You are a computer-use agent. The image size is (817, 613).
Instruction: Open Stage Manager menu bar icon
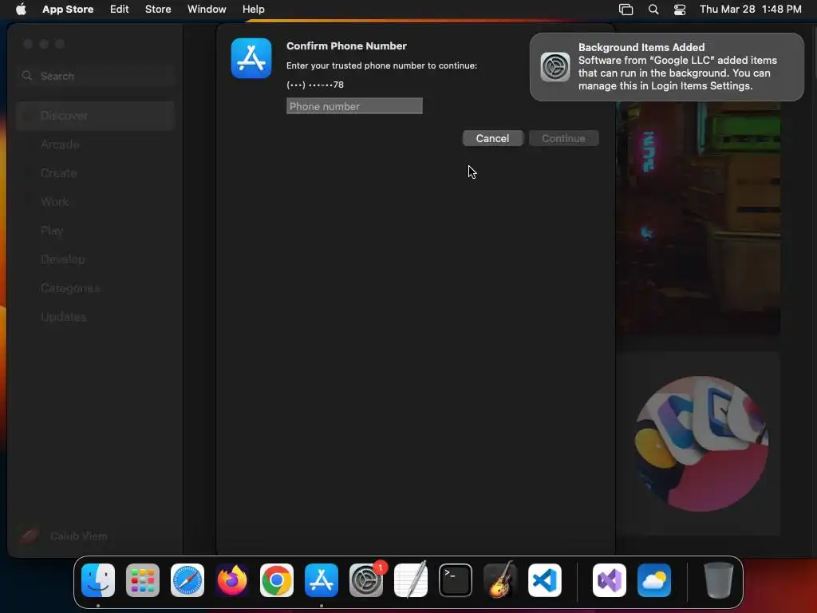[626, 10]
